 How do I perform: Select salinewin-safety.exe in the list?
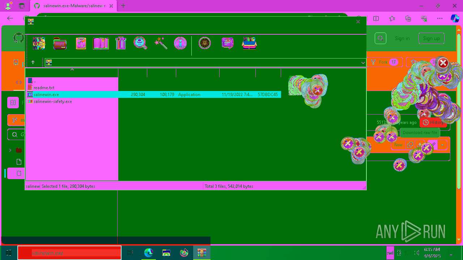[x=52, y=101]
